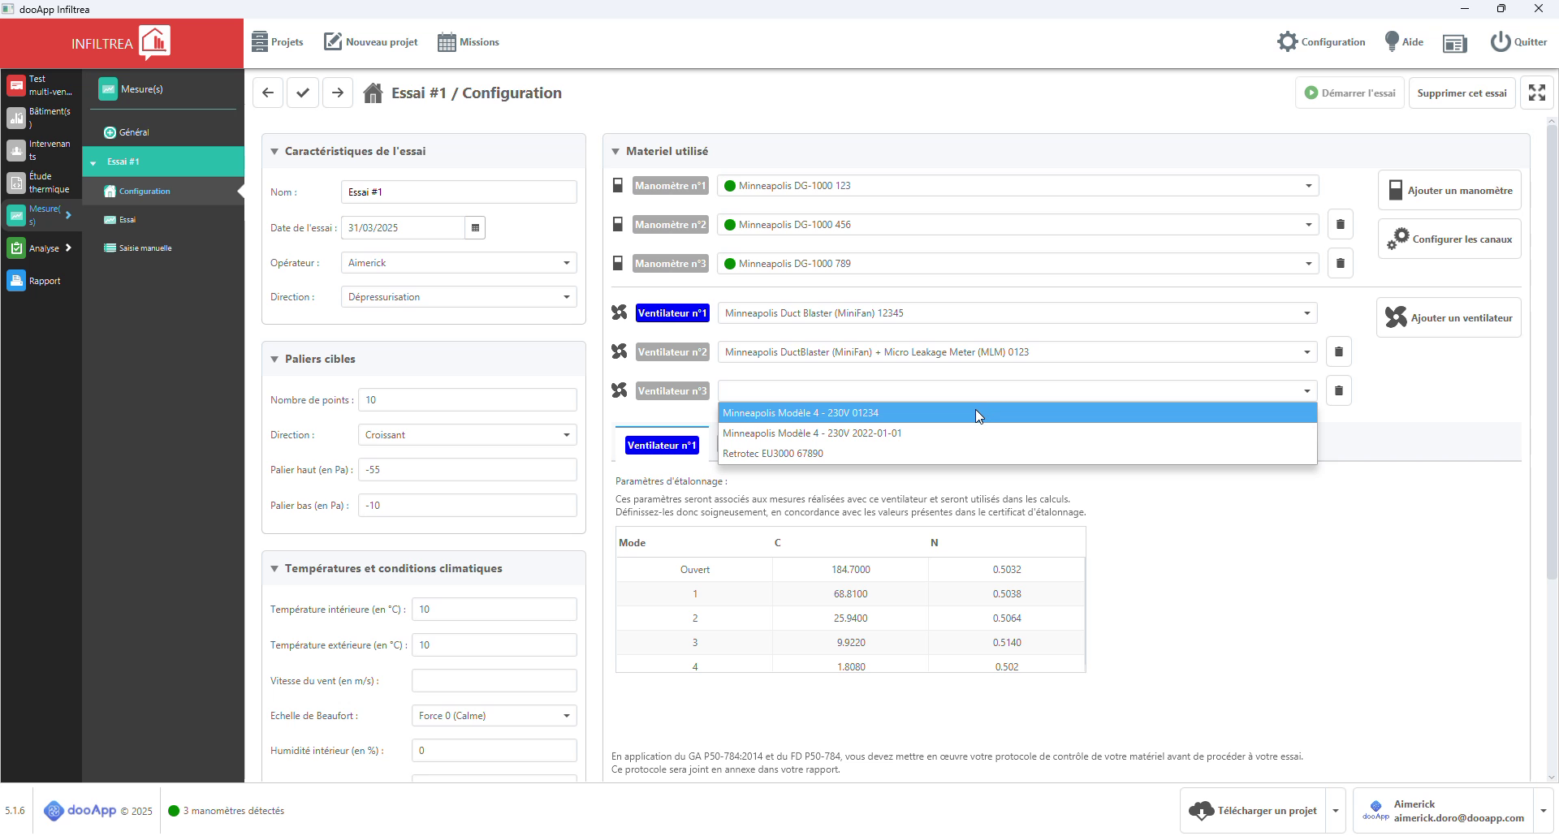Image resolution: width=1559 pixels, height=836 pixels.
Task: Click the vertical scrollbar of main panel
Action: [1552, 353]
